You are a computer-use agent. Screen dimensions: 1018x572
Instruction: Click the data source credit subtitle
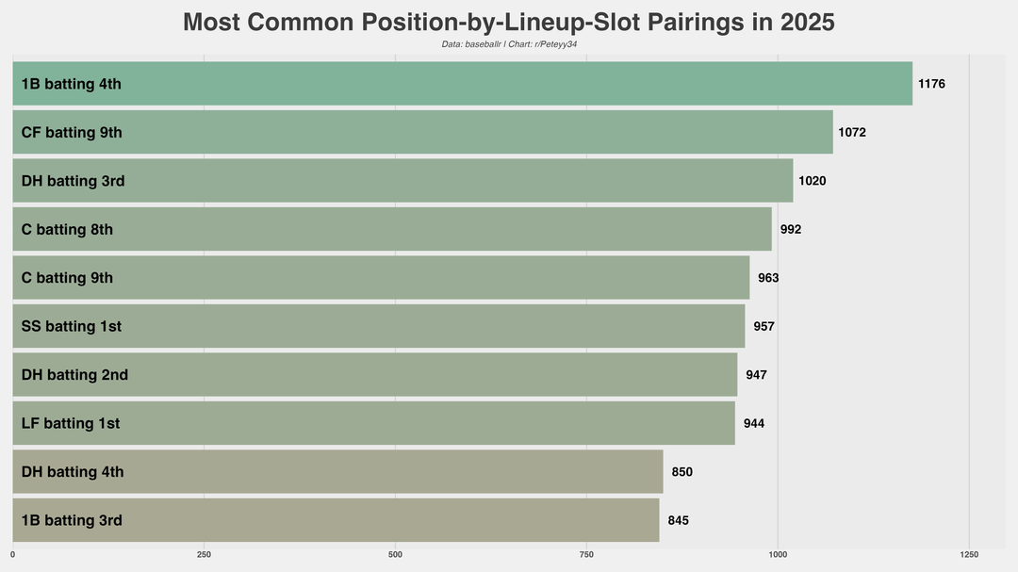pyautogui.click(x=509, y=44)
